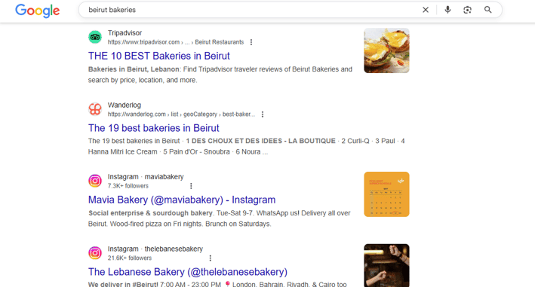Open the three-dot menu beside the Tripadvisor URL
Viewport: 535px width, 287px height.
point(251,42)
